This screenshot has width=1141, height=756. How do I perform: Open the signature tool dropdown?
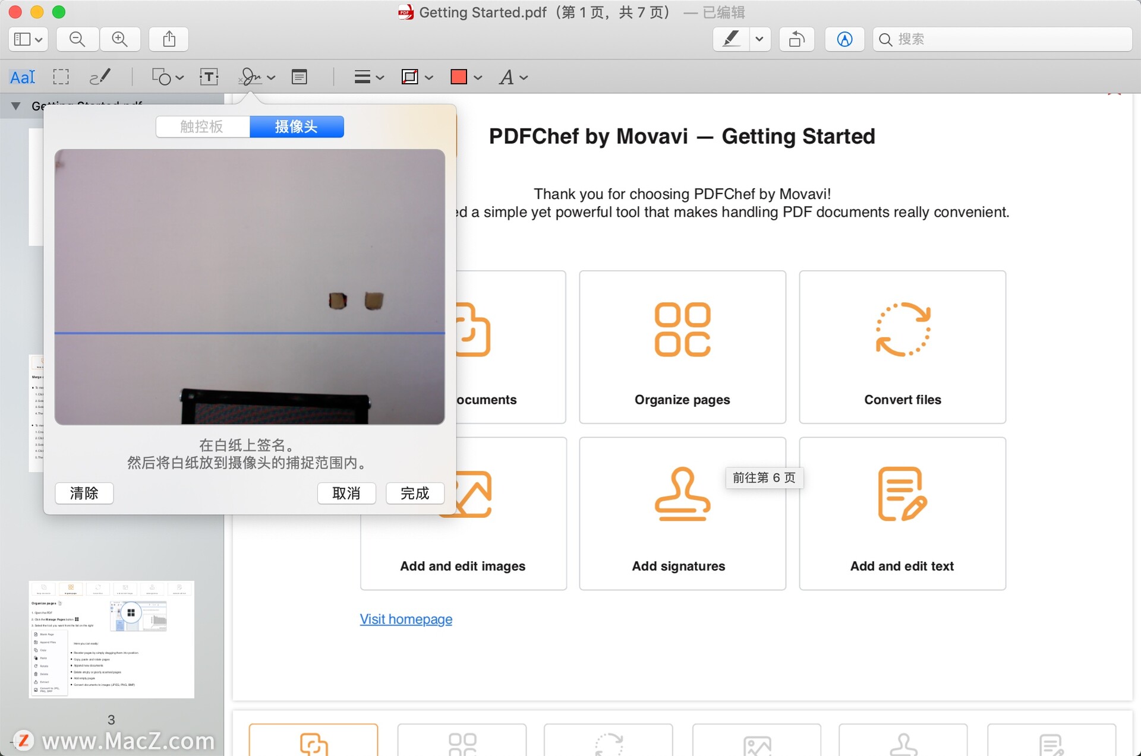pyautogui.click(x=257, y=77)
